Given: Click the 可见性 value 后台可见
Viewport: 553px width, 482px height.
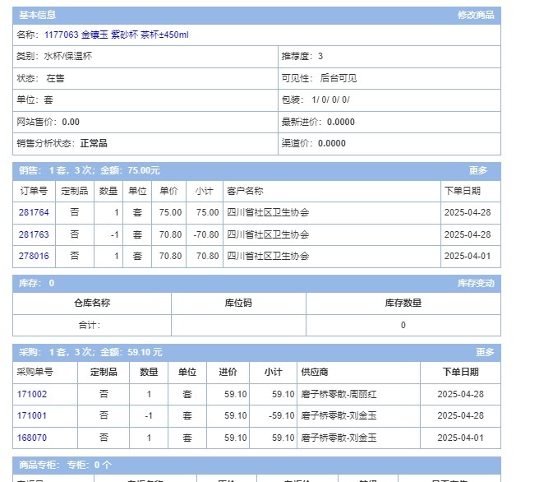Looking at the screenshot, I should pos(339,78).
